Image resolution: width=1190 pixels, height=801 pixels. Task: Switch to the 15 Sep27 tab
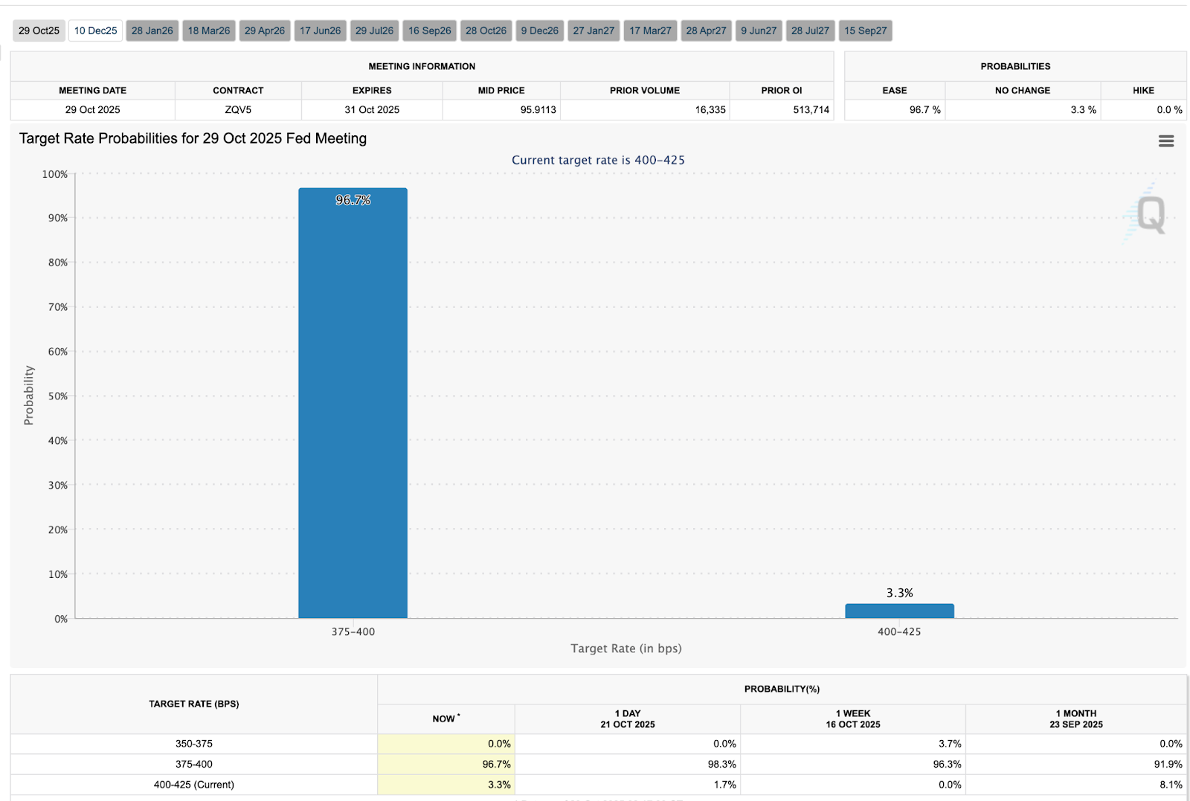[x=865, y=30]
